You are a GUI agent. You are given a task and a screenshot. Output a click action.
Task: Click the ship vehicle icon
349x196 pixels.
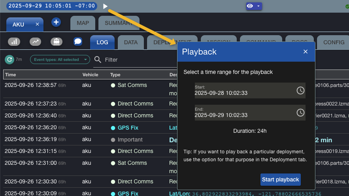(x=57, y=41)
